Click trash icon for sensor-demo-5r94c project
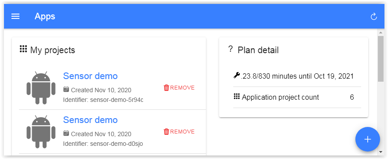Viewport: 388px width, 159px height. point(166,88)
